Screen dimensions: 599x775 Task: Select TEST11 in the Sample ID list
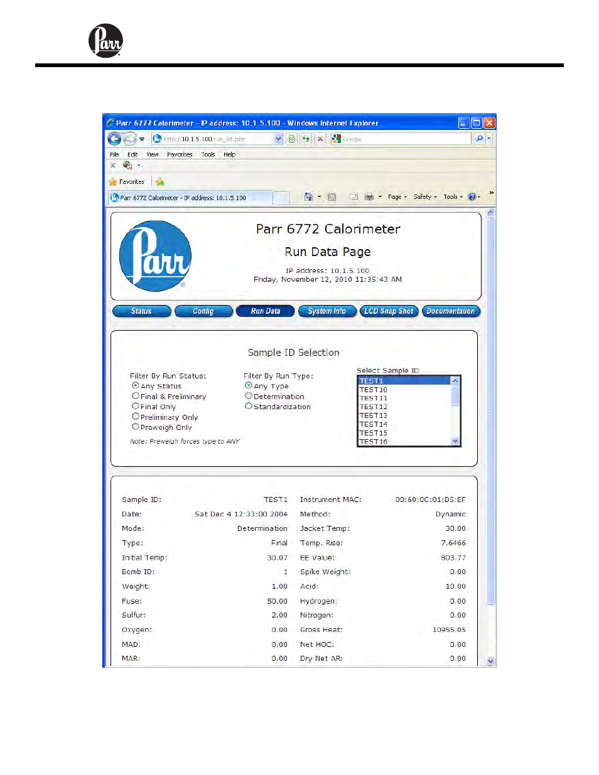(x=404, y=398)
